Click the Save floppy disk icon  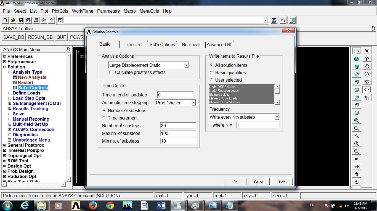point(21,20)
